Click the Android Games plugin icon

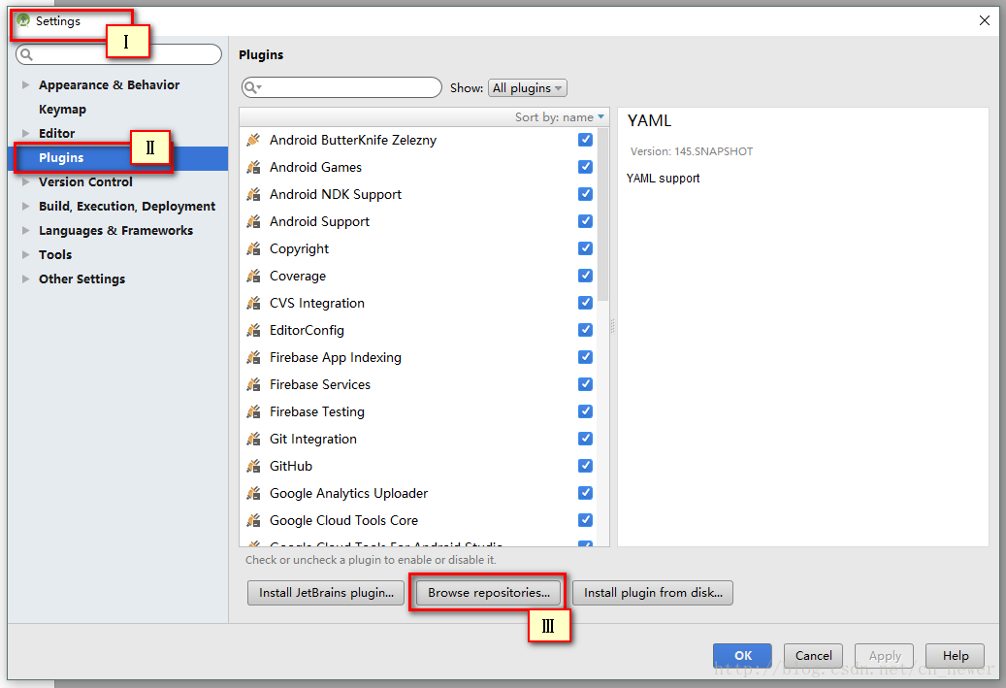point(253,167)
